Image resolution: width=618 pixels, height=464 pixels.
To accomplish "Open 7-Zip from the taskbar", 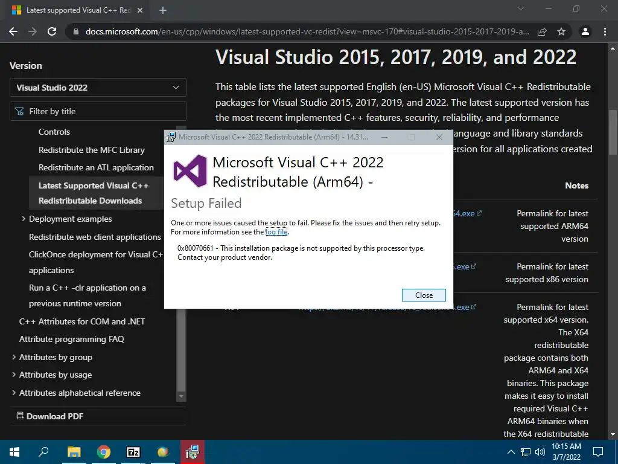I will pyautogui.click(x=133, y=452).
